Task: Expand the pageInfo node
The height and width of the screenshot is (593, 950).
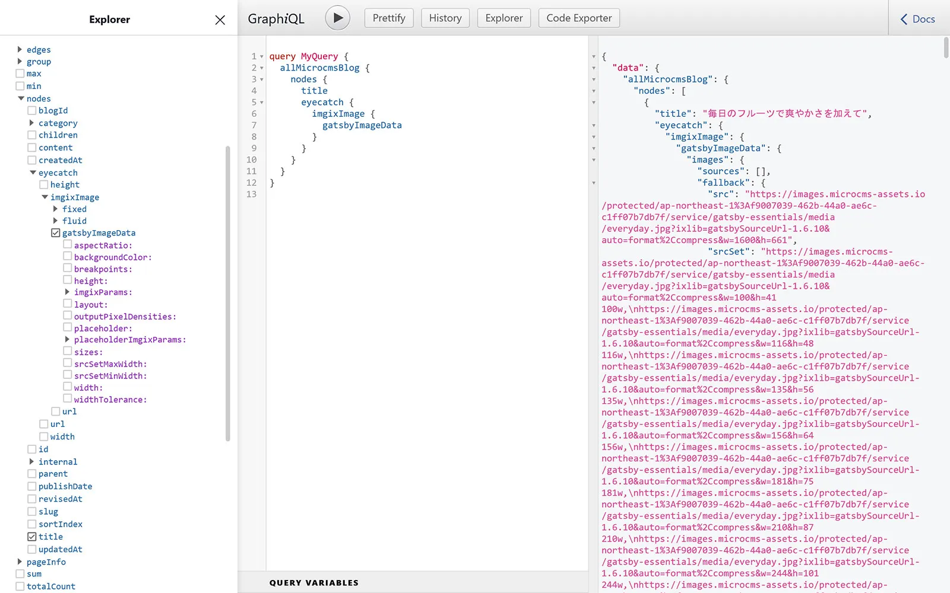Action: tap(20, 562)
